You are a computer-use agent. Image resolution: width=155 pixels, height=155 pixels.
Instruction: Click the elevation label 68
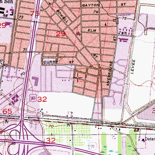coord(137,130)
